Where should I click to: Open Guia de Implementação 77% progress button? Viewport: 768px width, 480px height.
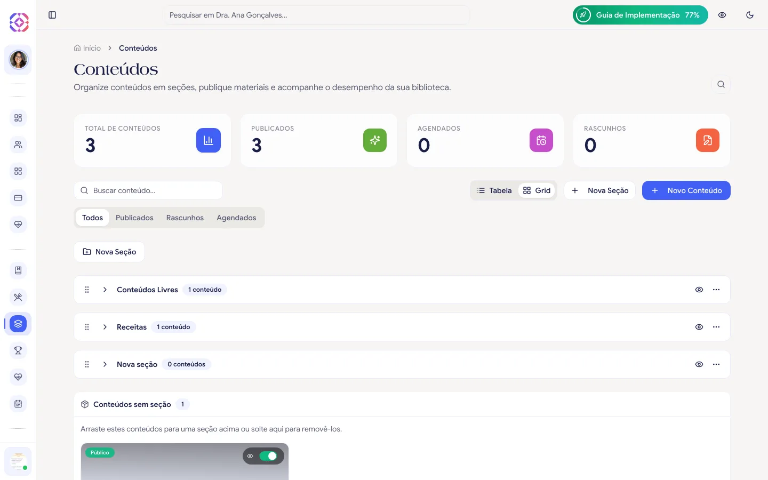point(641,15)
